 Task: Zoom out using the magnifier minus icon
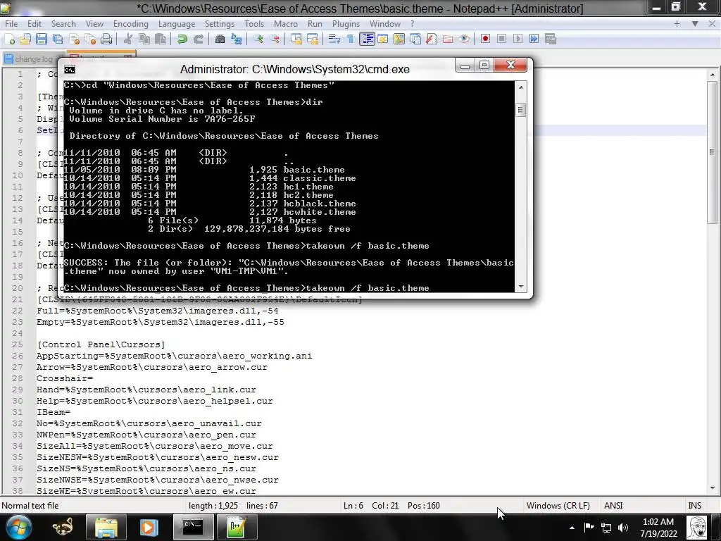275,39
